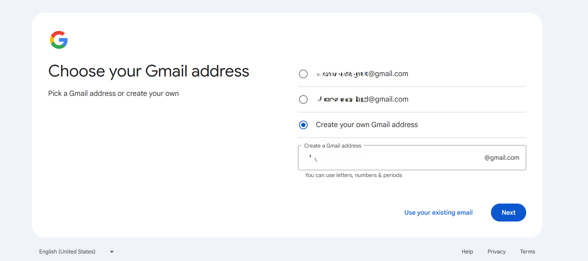Screen dimensions: 588x261
Task: Click the Use your existing email link
Action: point(438,213)
